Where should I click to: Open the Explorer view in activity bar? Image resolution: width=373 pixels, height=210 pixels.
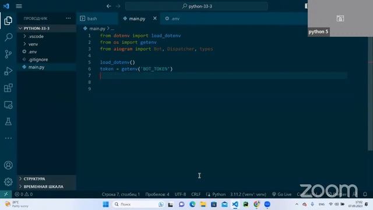8,21
